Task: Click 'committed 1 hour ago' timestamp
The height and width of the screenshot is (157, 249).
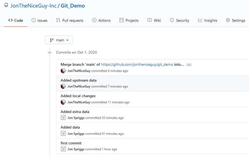Action: [101, 149]
